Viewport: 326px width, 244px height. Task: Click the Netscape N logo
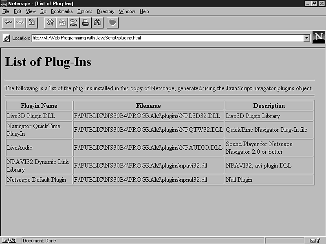[x=319, y=37]
